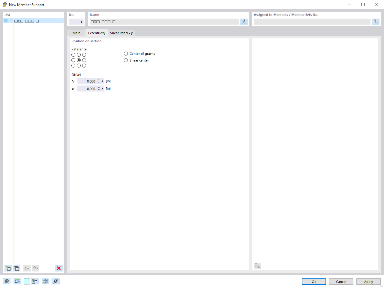Open the Shear Panel - y tab

[121, 33]
